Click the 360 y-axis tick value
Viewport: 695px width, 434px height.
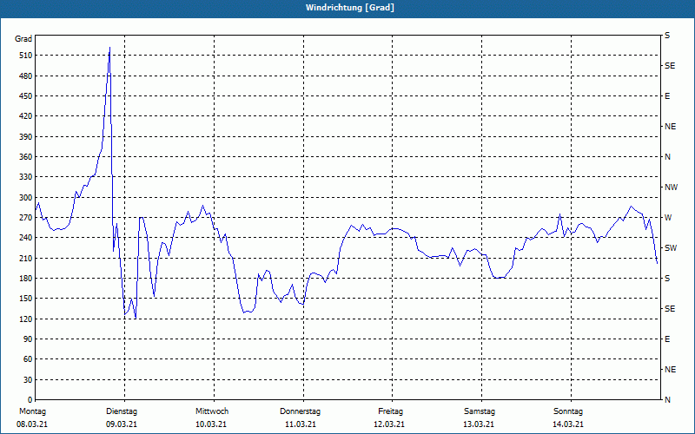[x=26, y=157]
